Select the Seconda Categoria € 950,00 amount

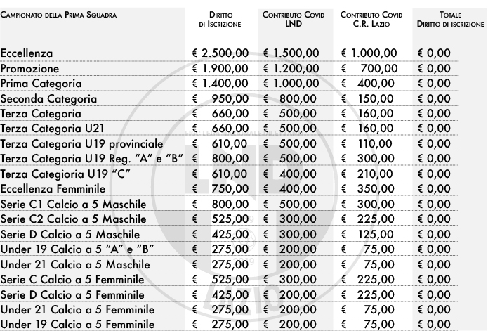click(220, 98)
